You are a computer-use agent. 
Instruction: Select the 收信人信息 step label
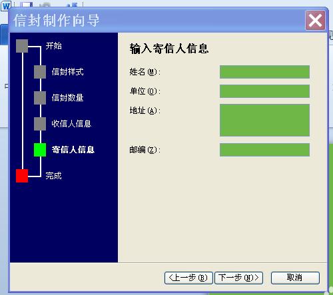point(71,124)
